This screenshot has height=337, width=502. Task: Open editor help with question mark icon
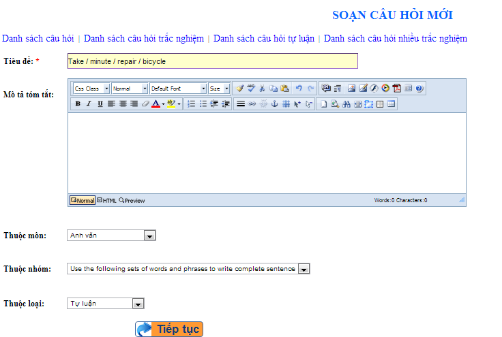[419, 89]
